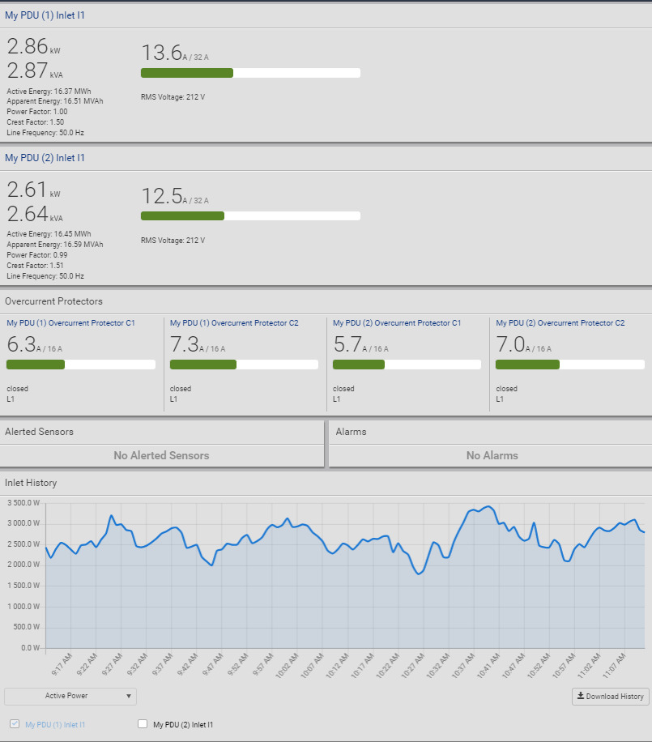Click the 6.3 A protector load bar
Viewport: 652px width, 742px height.
click(81, 365)
